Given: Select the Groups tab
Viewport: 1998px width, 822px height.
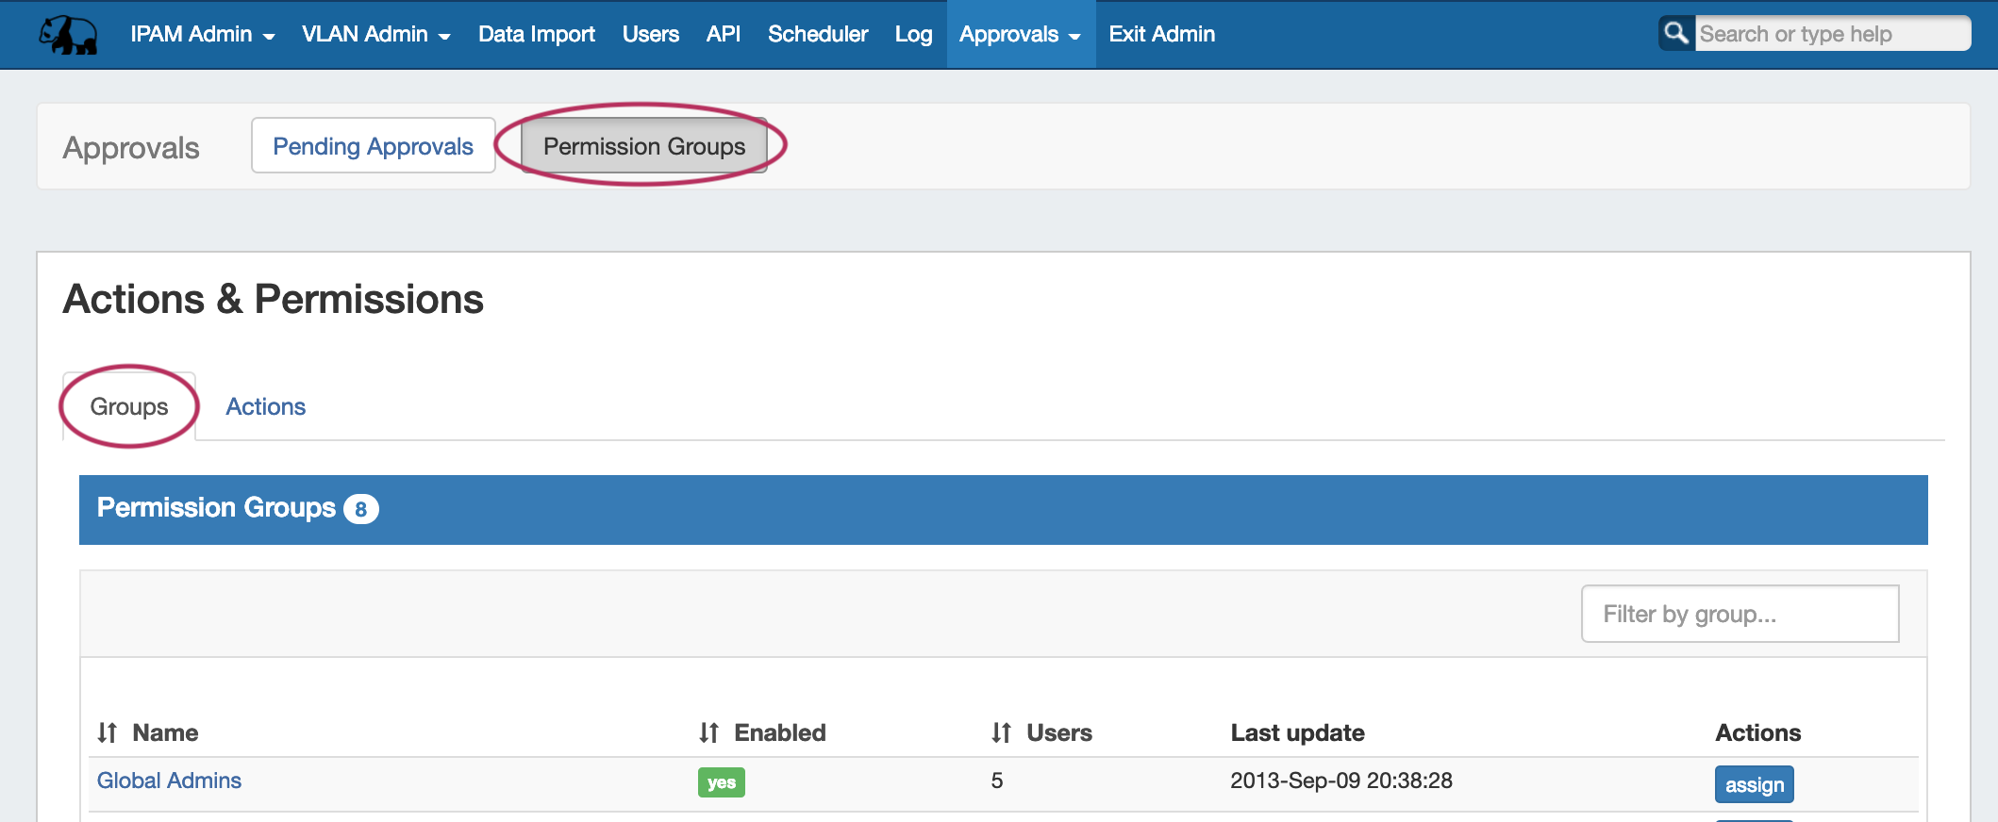Looking at the screenshot, I should point(129,406).
